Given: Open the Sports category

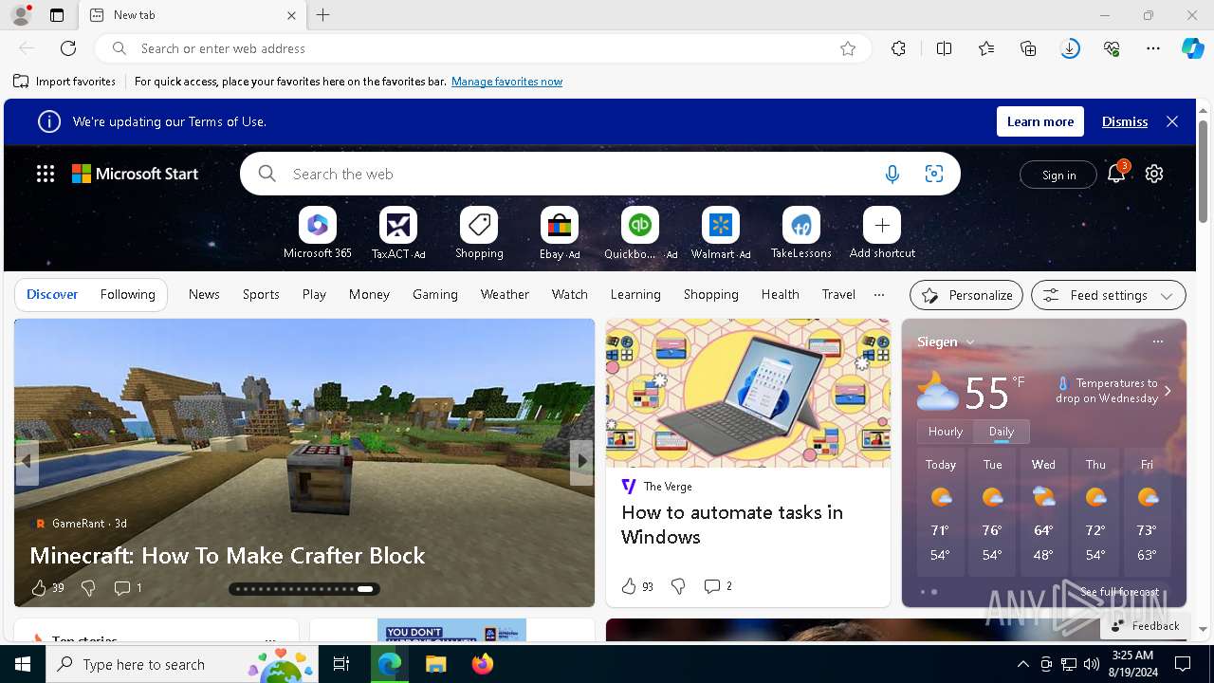Looking at the screenshot, I should point(261,295).
